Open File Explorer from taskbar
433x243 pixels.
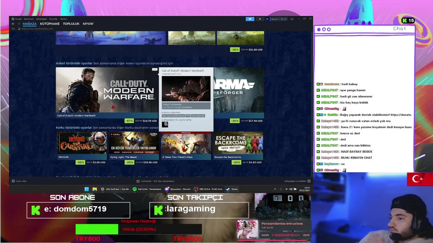pos(95,189)
